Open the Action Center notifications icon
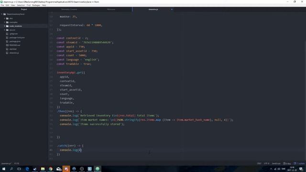 tap(301, 169)
